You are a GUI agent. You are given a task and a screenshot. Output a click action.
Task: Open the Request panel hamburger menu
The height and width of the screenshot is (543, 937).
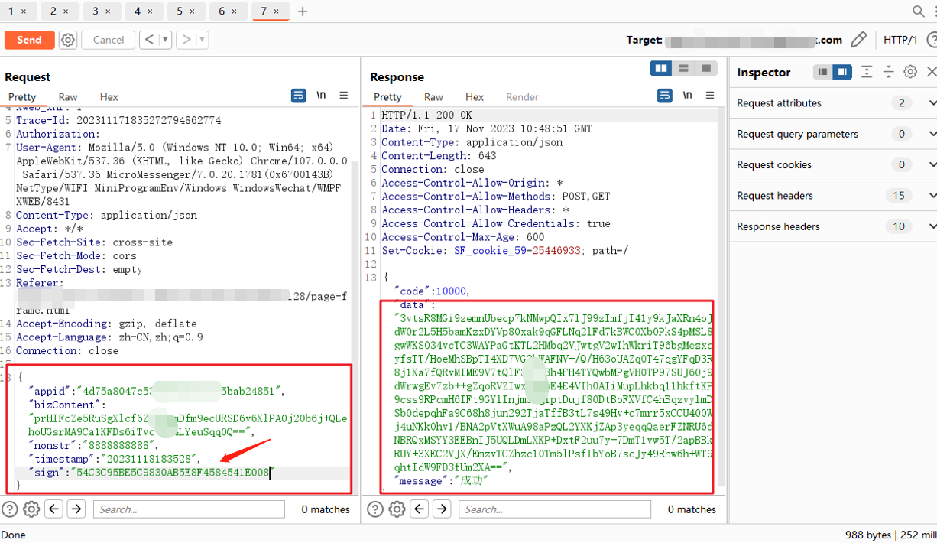pos(344,96)
